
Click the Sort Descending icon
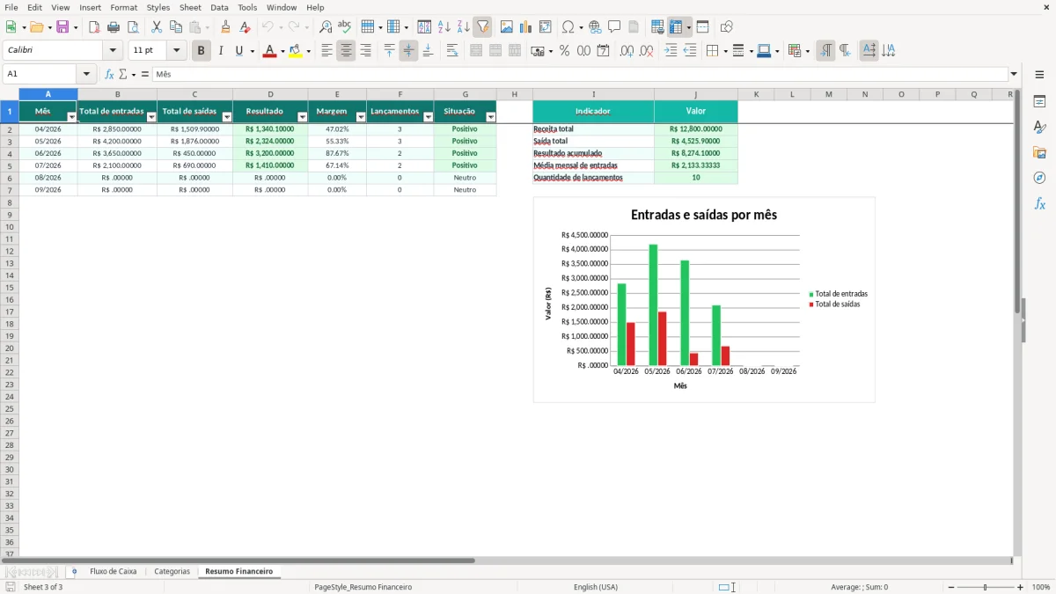pos(463,27)
